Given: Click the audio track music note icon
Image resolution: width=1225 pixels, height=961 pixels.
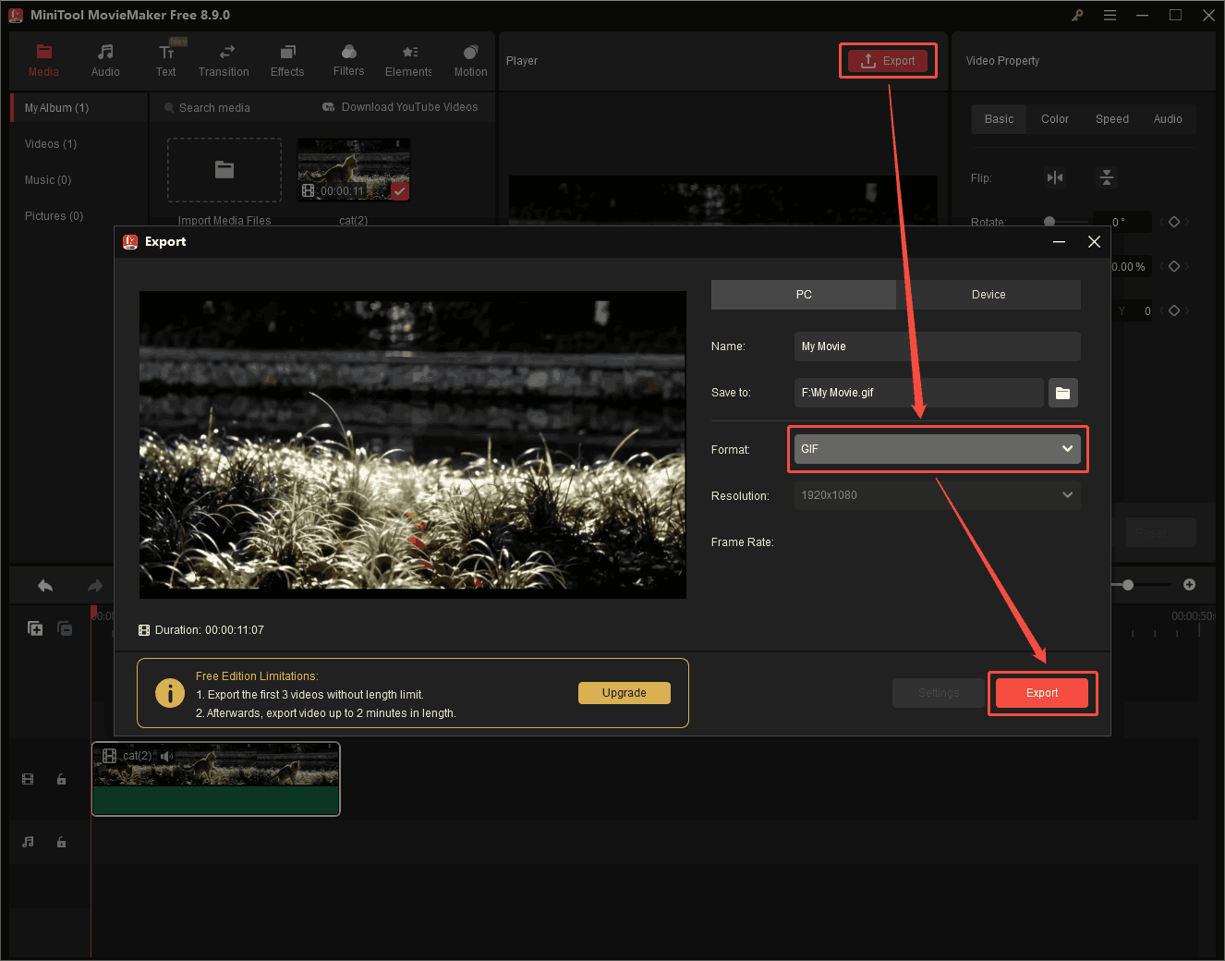Looking at the screenshot, I should pos(28,842).
